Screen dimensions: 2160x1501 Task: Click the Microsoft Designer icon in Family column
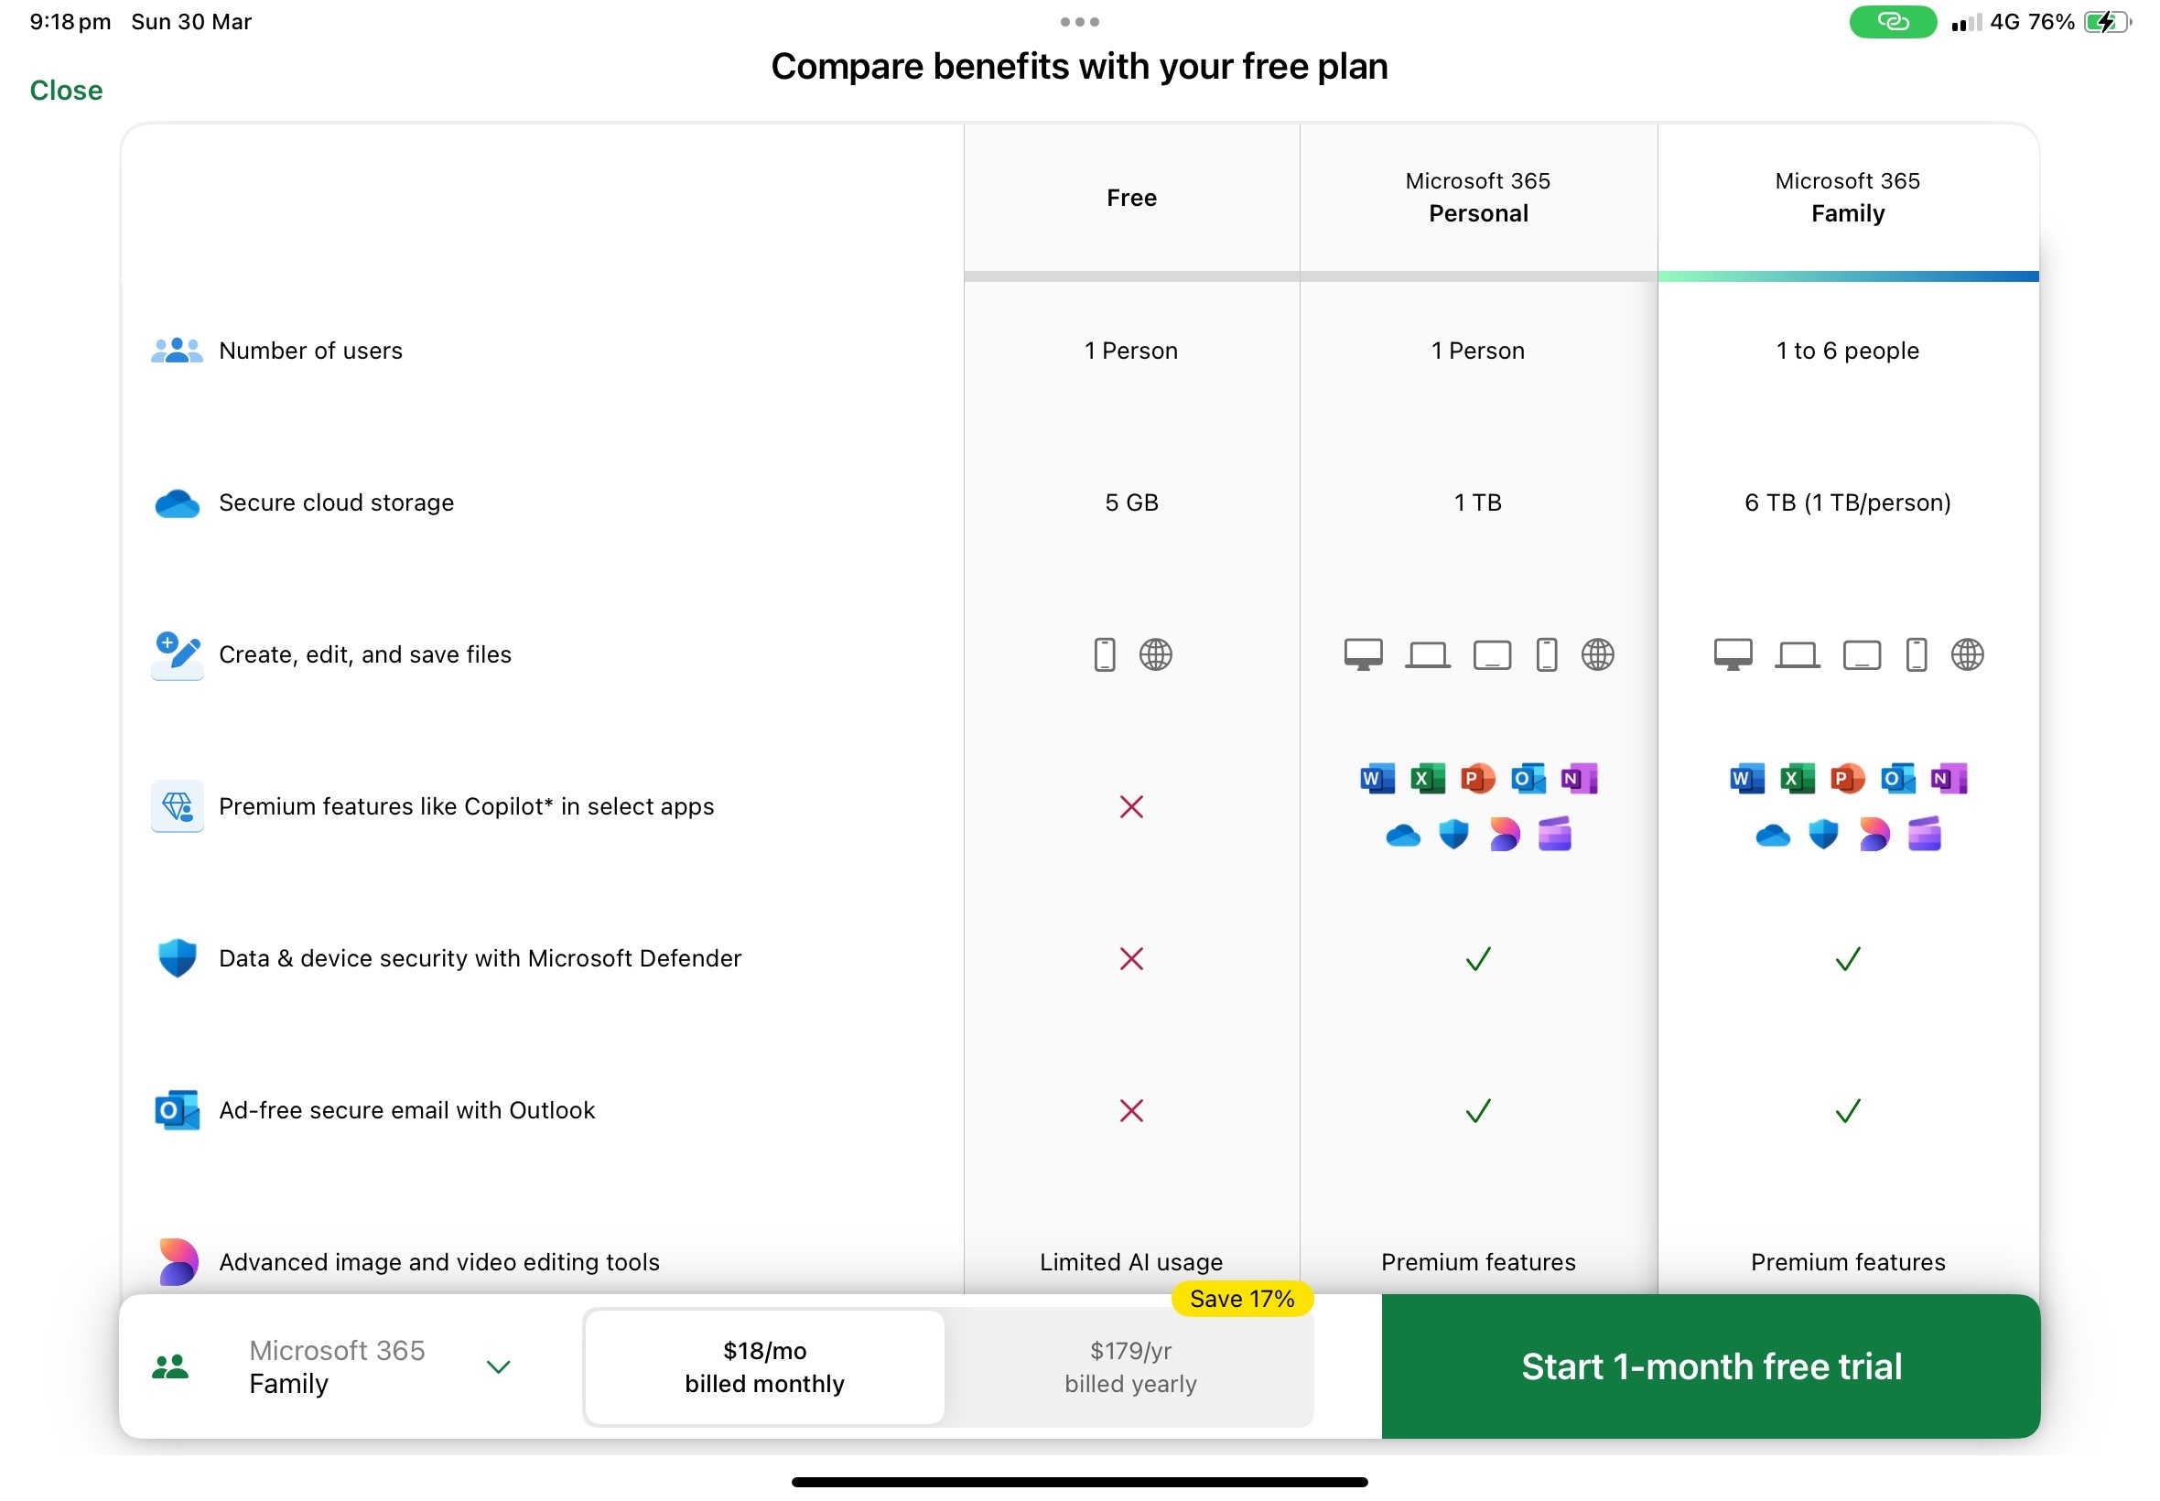tap(1874, 835)
